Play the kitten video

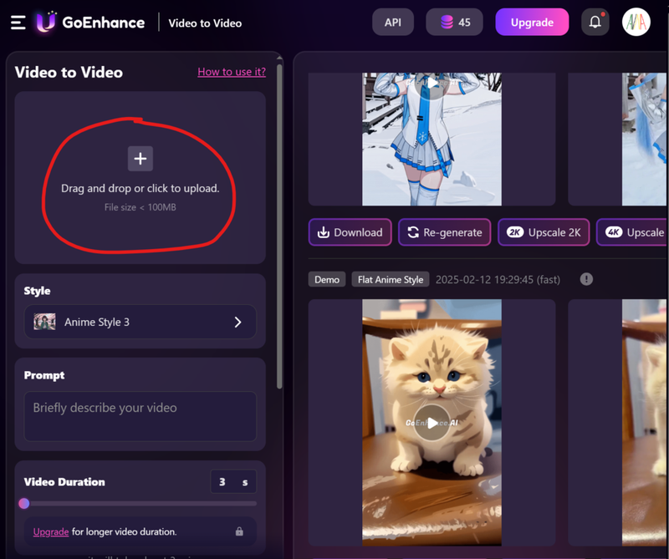[x=432, y=423]
